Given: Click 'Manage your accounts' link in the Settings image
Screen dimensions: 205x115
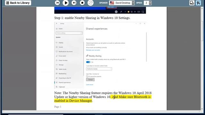Looking at the screenshot, I should [x=93, y=50].
